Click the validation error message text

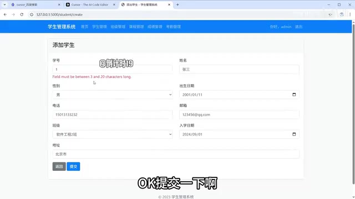pyautogui.click(x=92, y=77)
